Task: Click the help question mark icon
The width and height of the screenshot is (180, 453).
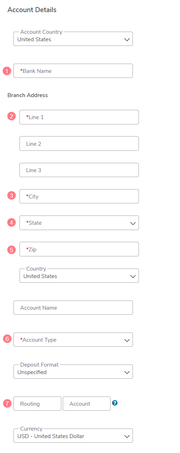Action: pyautogui.click(x=115, y=403)
